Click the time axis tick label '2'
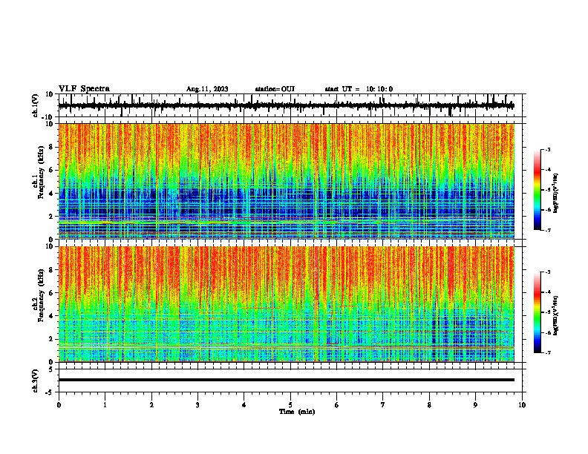 click(151, 405)
